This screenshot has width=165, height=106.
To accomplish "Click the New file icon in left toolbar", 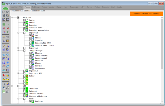I will (4, 12).
